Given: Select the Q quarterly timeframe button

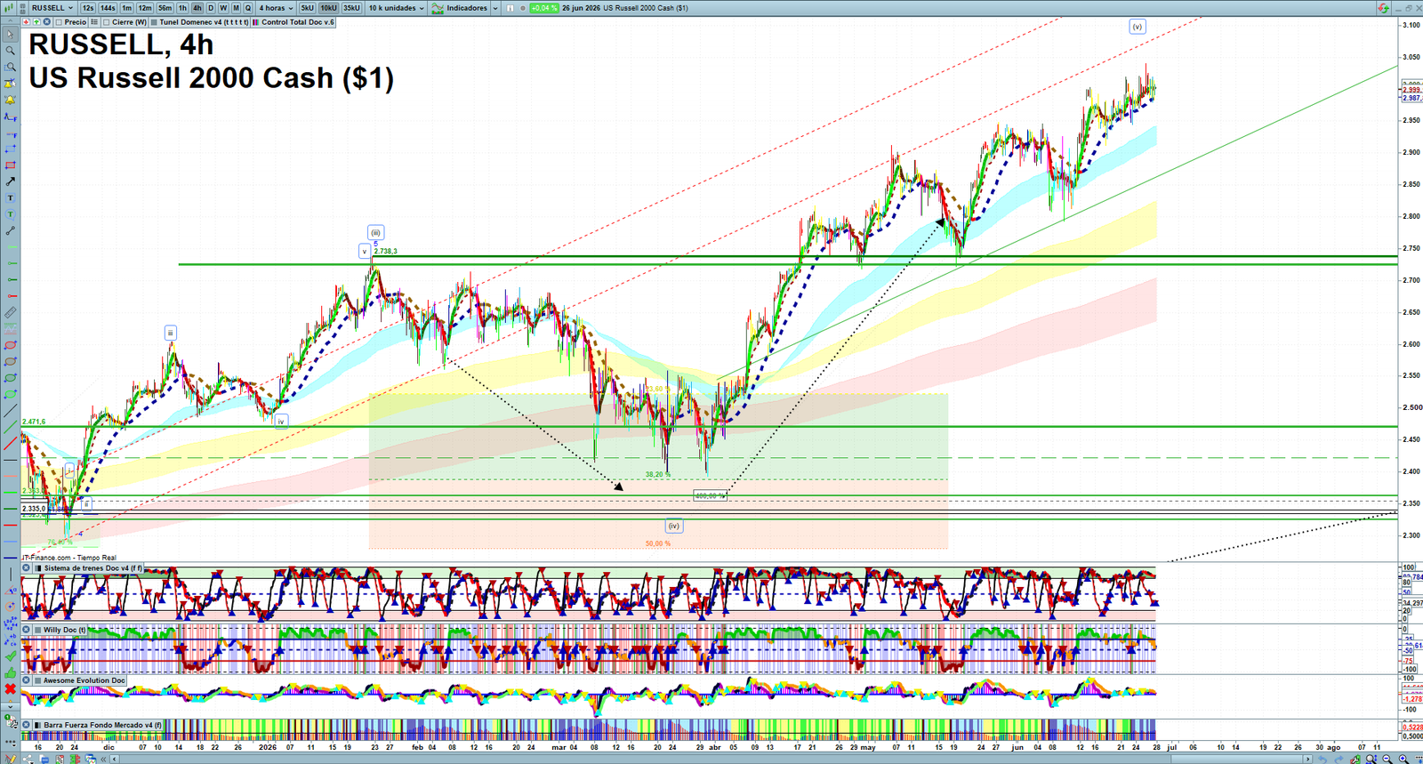Looking at the screenshot, I should [x=248, y=8].
